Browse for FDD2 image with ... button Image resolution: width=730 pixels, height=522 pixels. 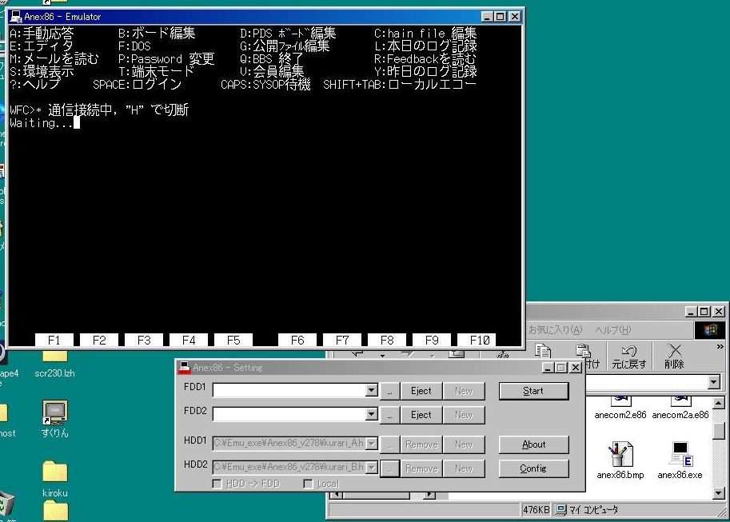pyautogui.click(x=389, y=415)
